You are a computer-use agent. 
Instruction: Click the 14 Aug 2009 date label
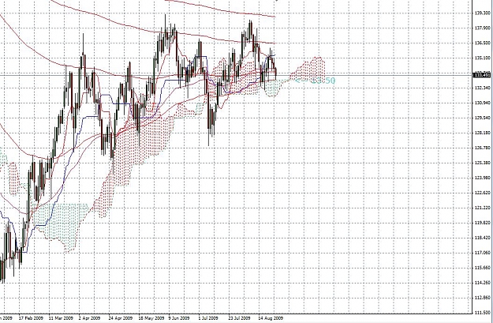click(x=270, y=318)
